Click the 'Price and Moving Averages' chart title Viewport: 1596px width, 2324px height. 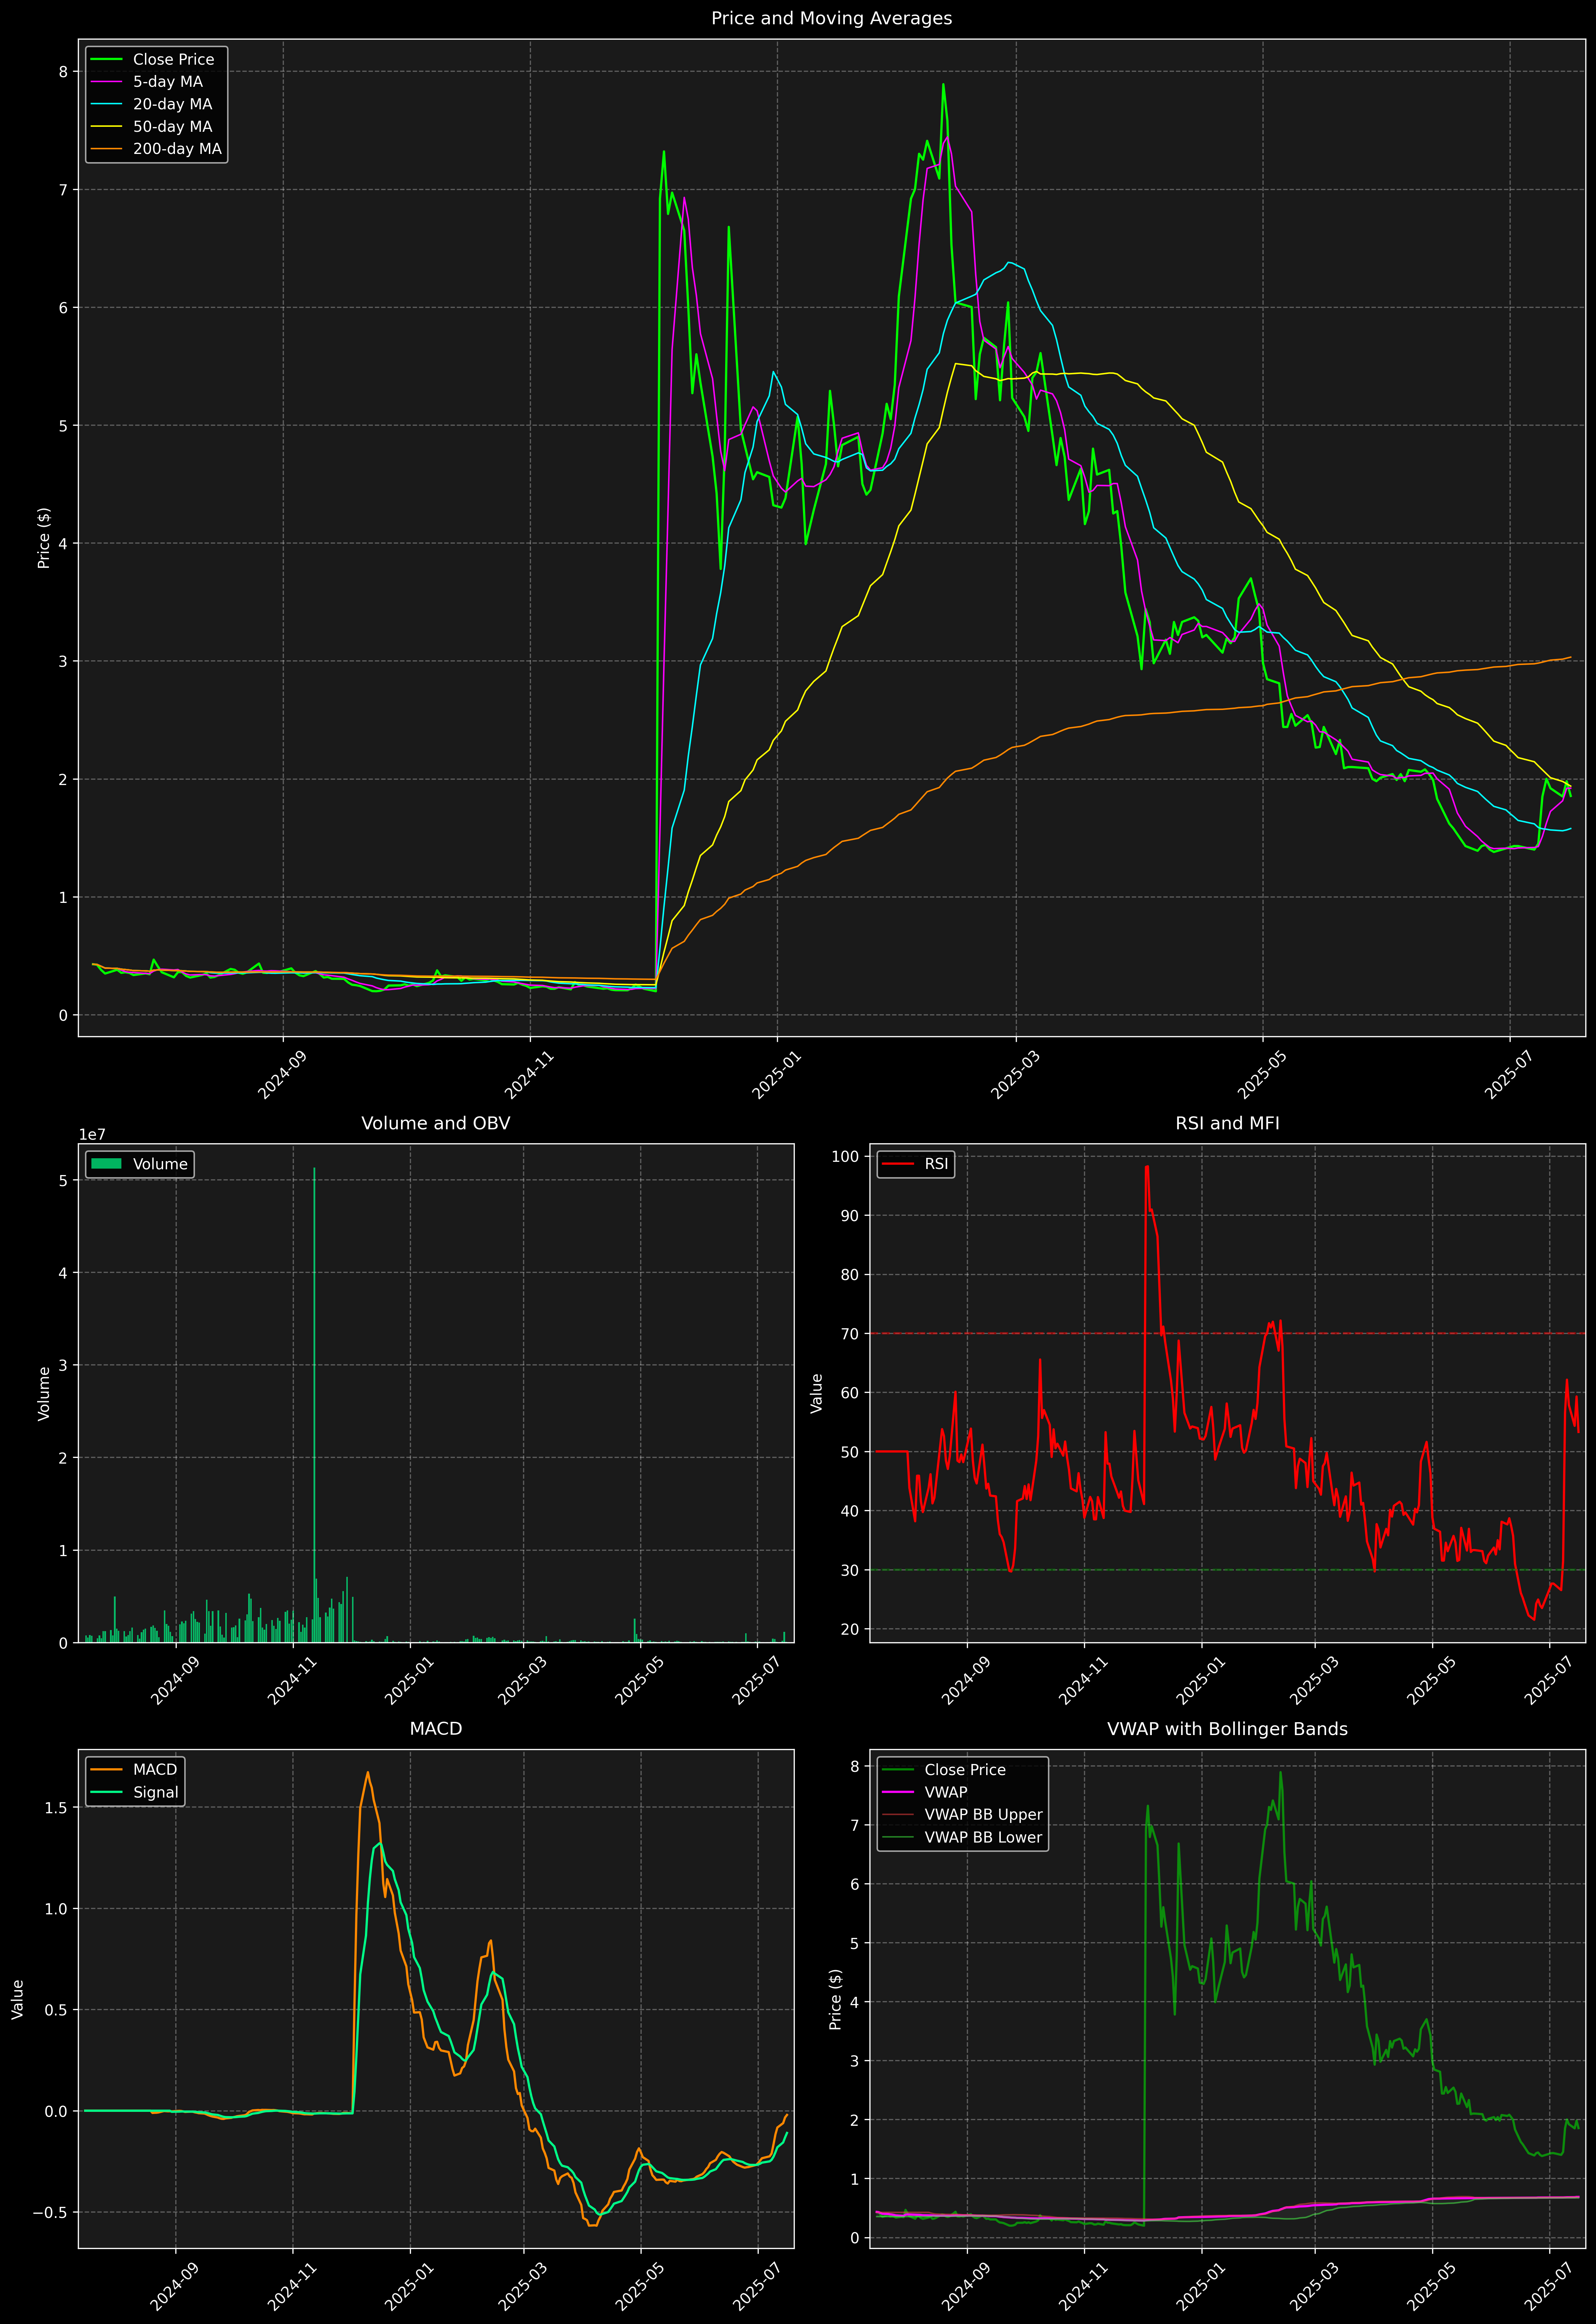coord(831,18)
